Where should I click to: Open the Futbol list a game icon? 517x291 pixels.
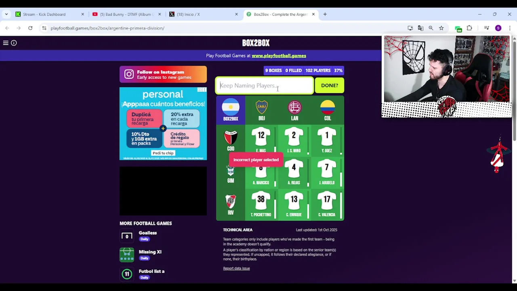[127, 274]
